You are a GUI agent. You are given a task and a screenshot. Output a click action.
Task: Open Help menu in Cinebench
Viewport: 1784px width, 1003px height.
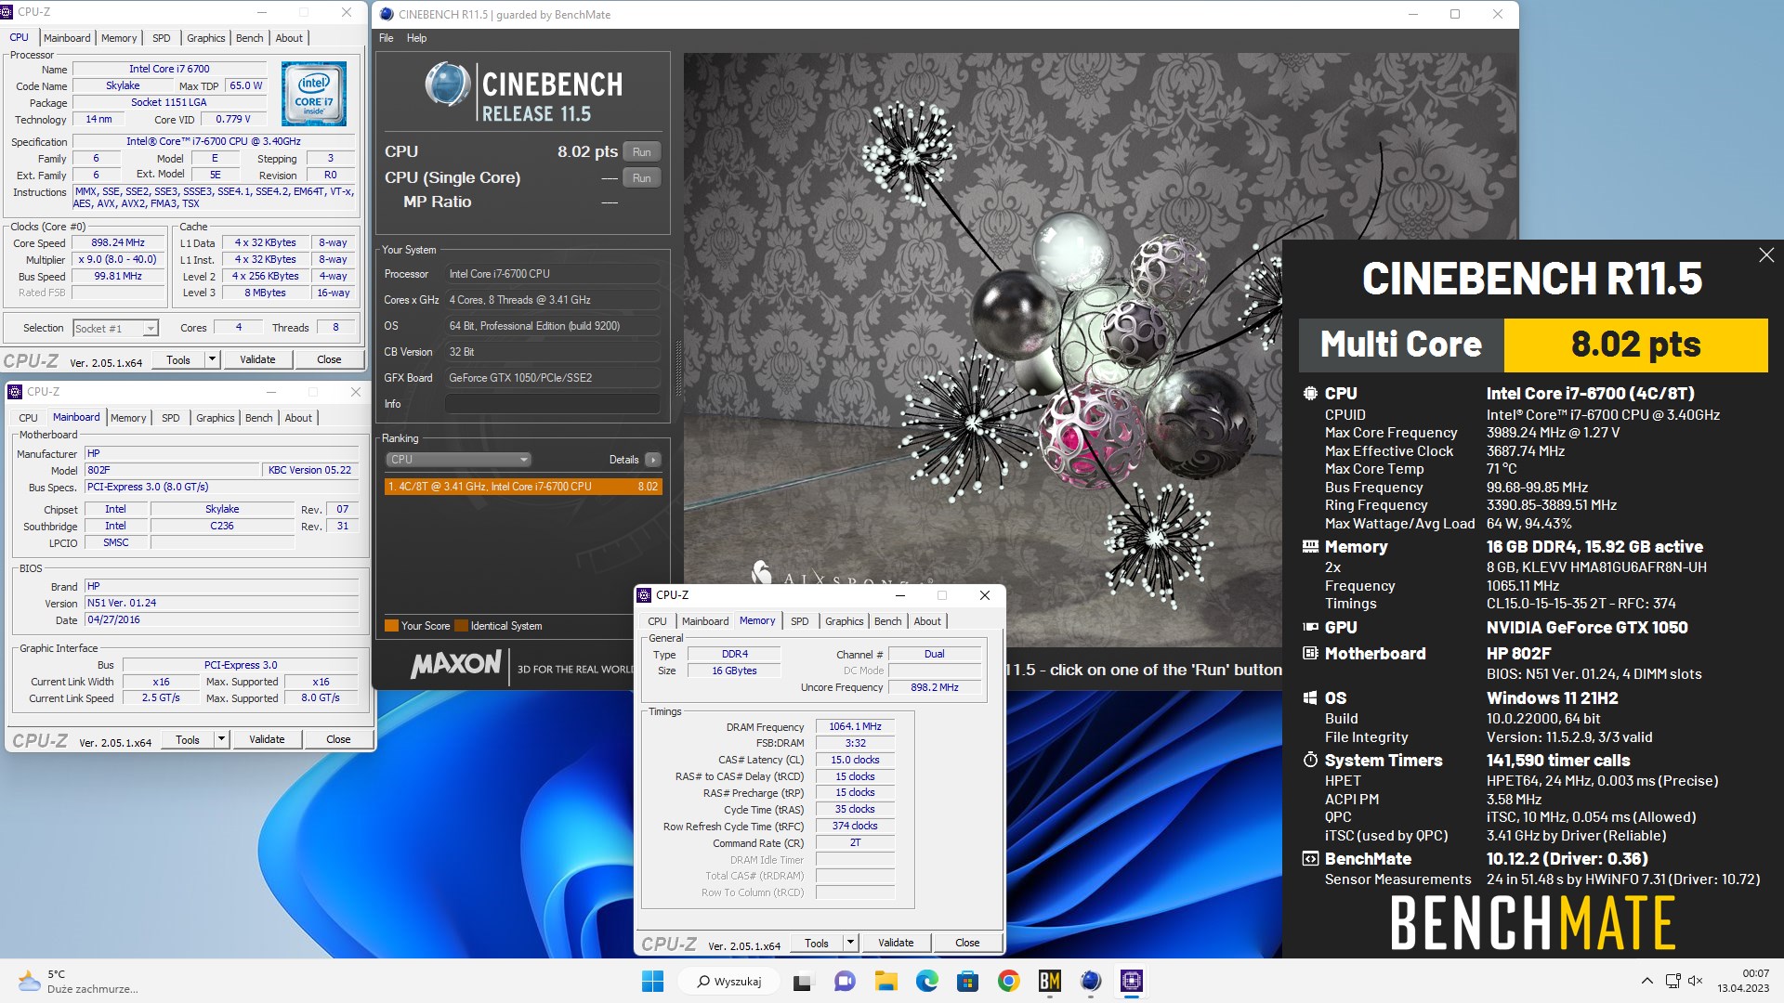(x=416, y=38)
